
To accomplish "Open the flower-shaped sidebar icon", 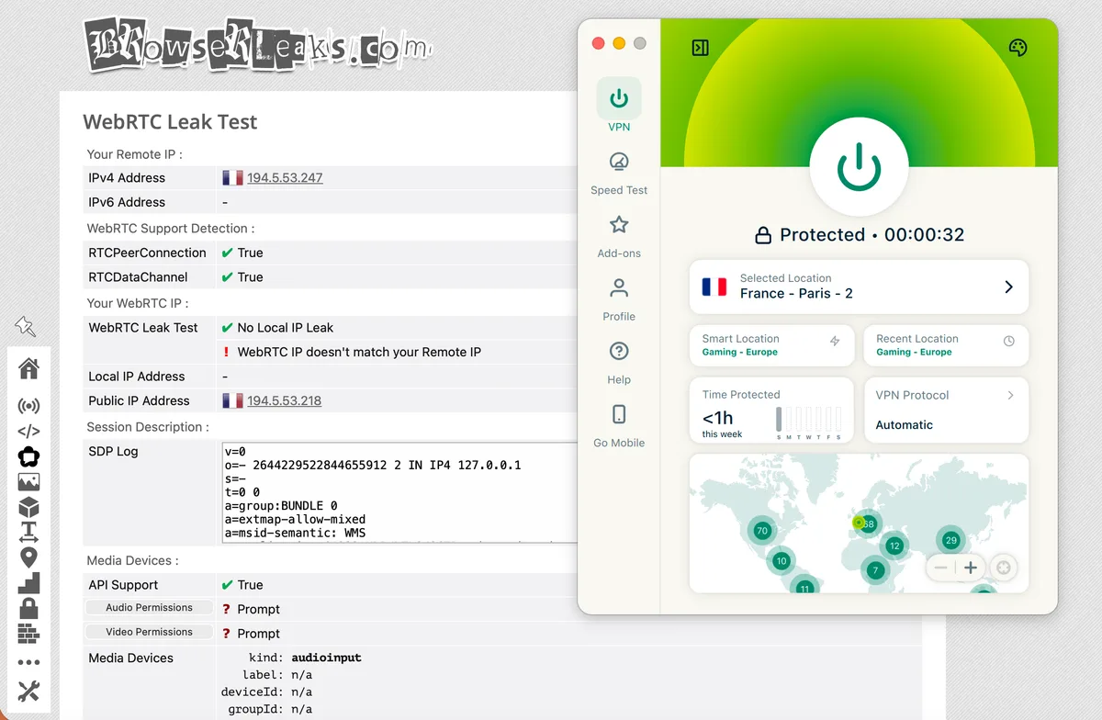I will [28, 456].
